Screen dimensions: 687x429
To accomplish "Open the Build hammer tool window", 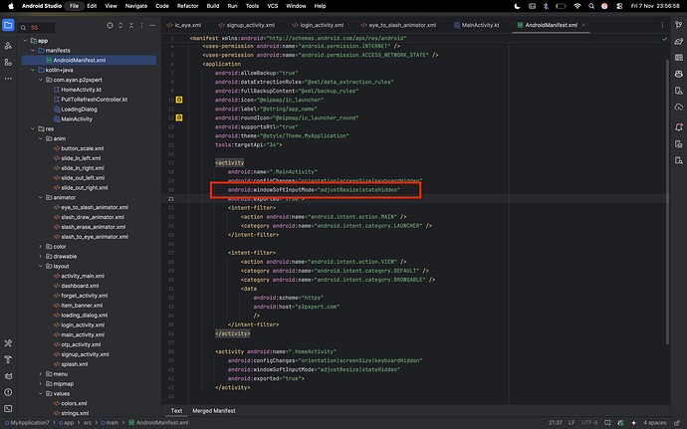I will pyautogui.click(x=8, y=359).
